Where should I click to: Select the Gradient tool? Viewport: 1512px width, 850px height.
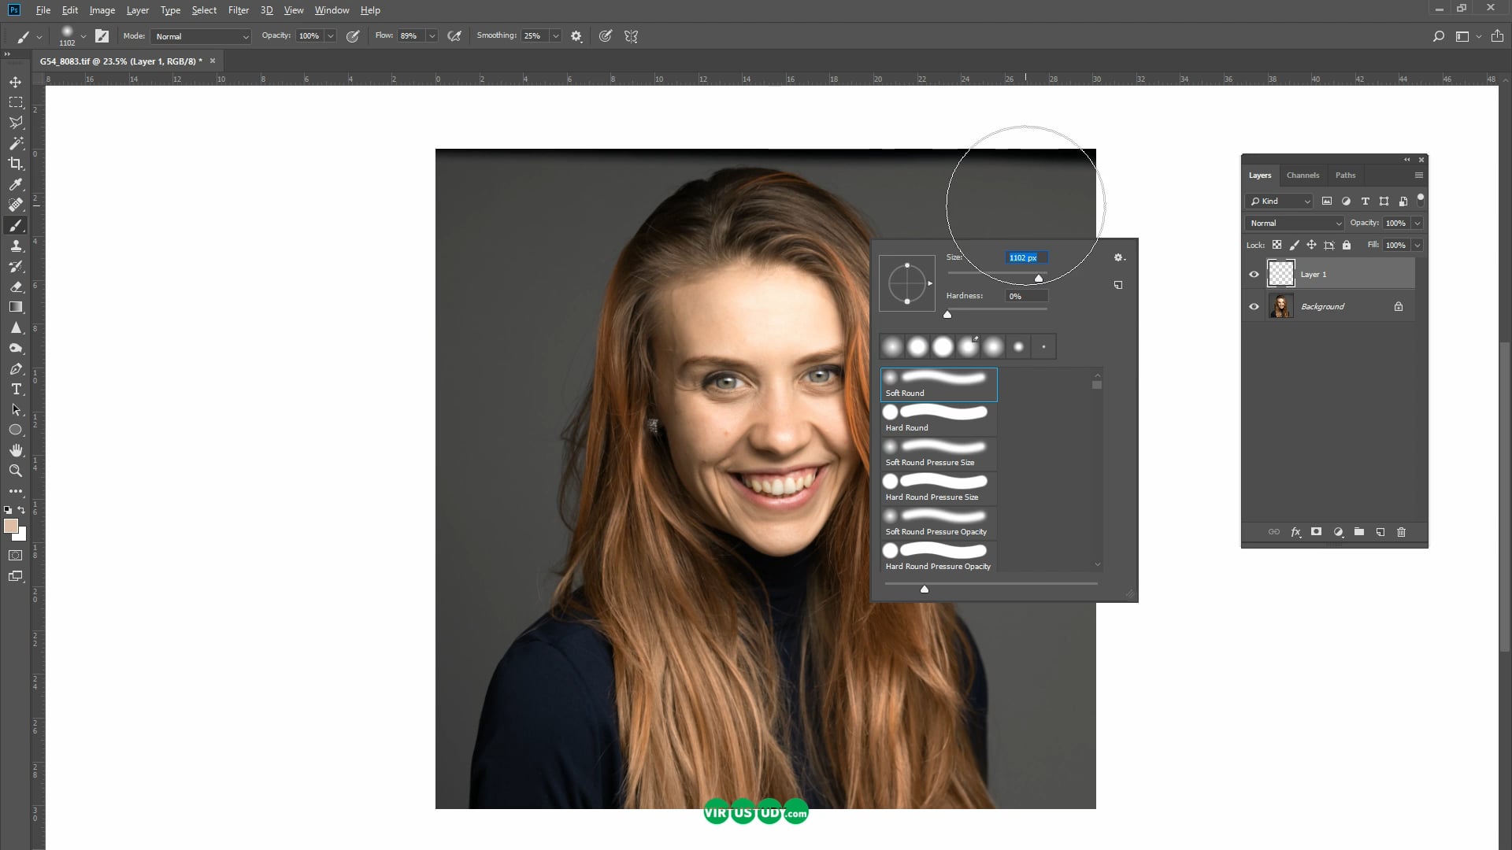pos(16,308)
